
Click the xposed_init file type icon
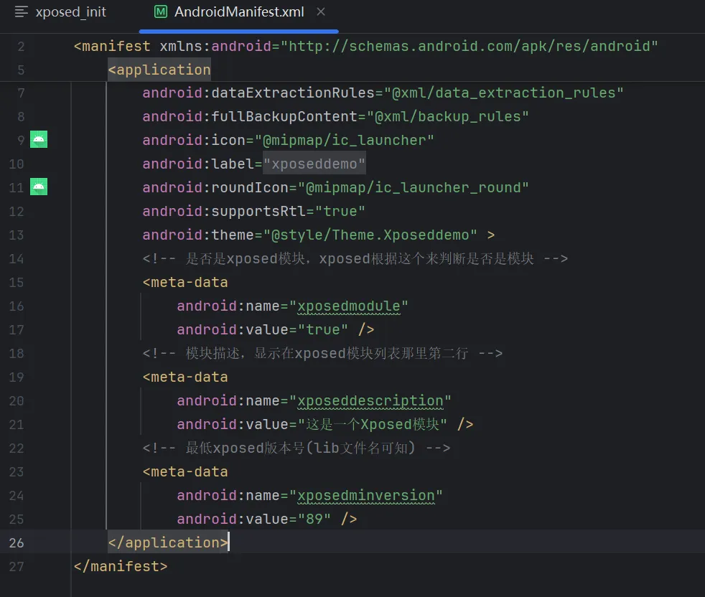(21, 11)
